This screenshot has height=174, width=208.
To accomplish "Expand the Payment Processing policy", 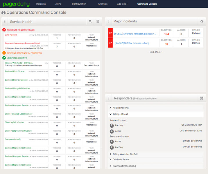I will (x=156, y=166).
